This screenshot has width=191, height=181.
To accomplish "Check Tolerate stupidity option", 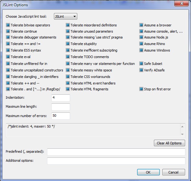I will [x=68, y=44].
